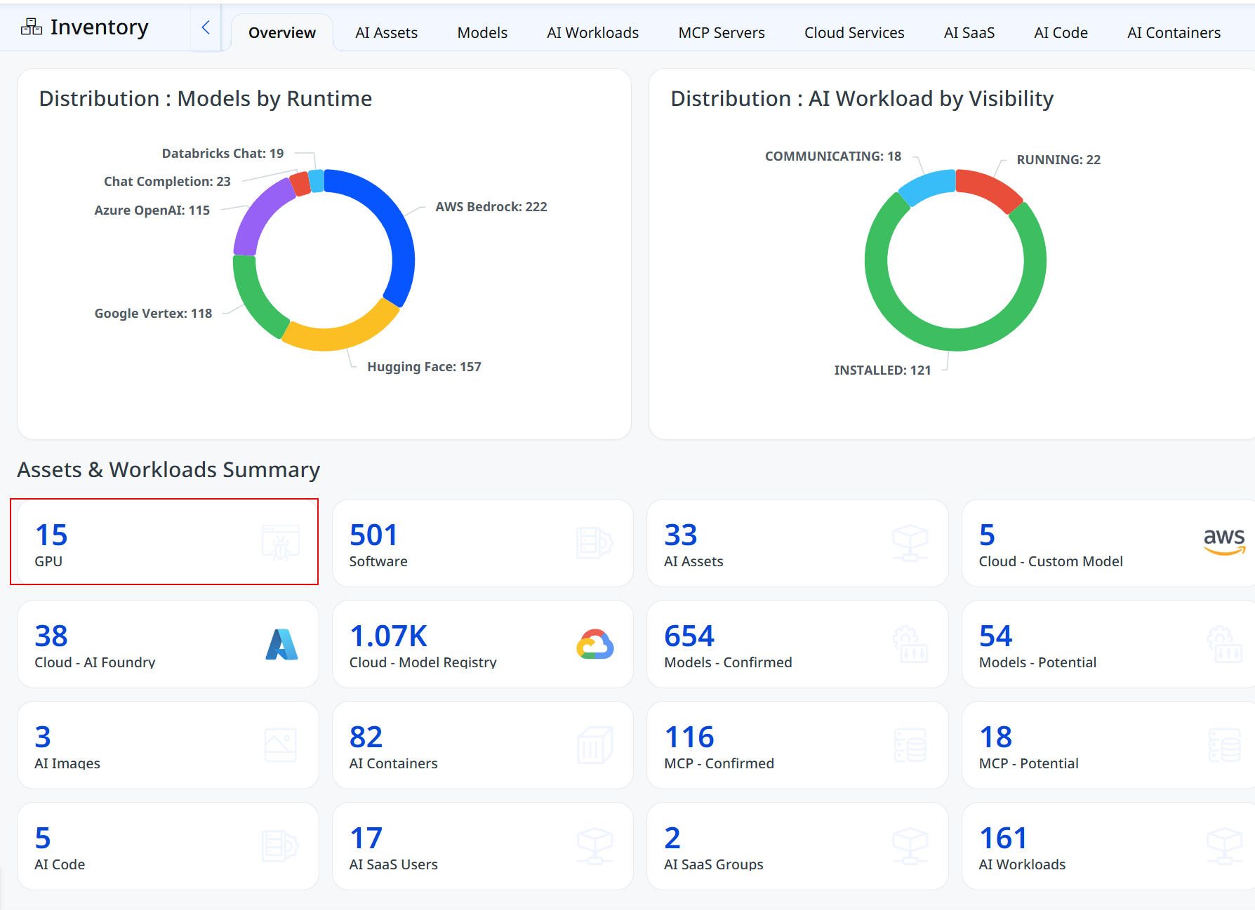Open the AI Code tab

point(1061,32)
